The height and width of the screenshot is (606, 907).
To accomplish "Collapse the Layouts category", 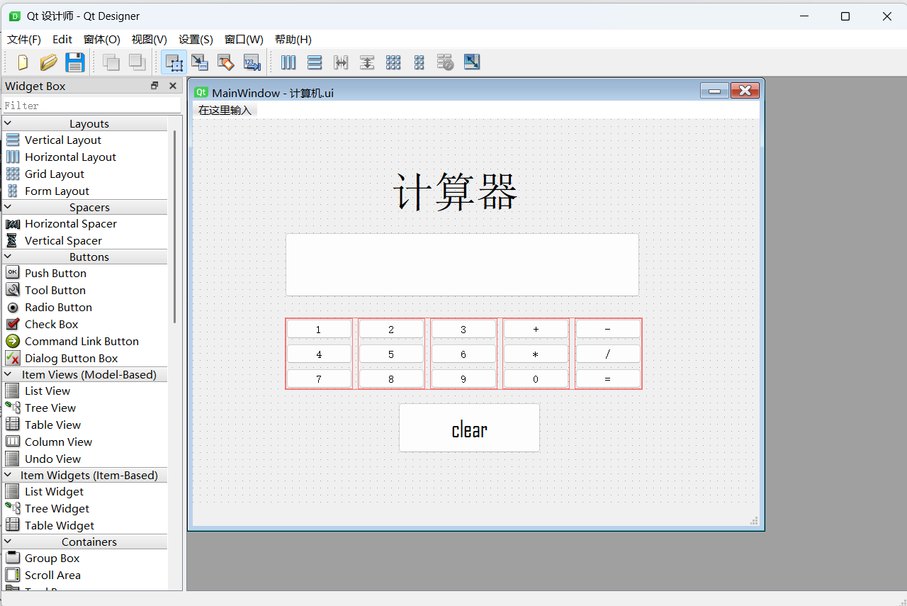I will point(8,123).
